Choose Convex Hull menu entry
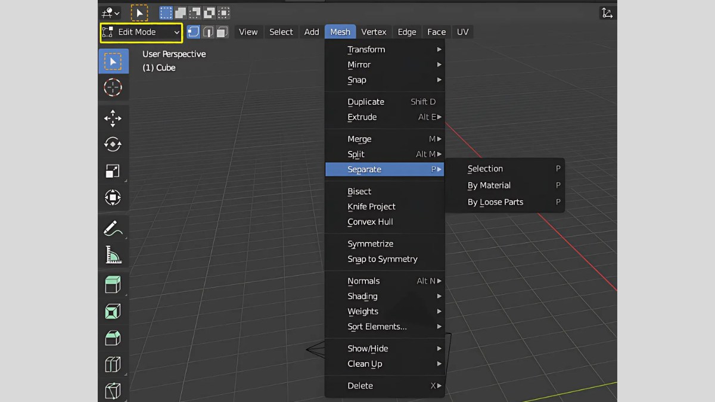 tap(385, 222)
